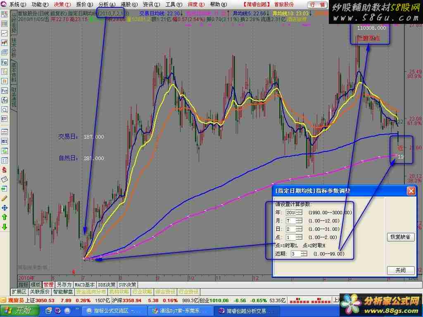Select the candlestick chart icon in left toolbar

(x=4, y=43)
